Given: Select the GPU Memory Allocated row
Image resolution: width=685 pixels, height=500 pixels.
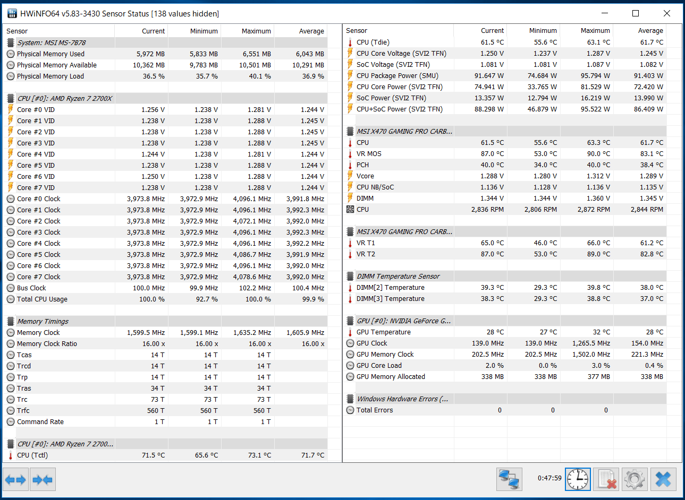Looking at the screenshot, I should pyautogui.click(x=505, y=377).
